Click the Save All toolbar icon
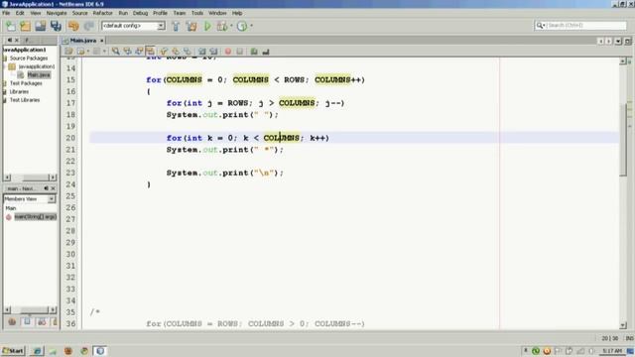Viewport: 635px width, 357px height. 56,26
